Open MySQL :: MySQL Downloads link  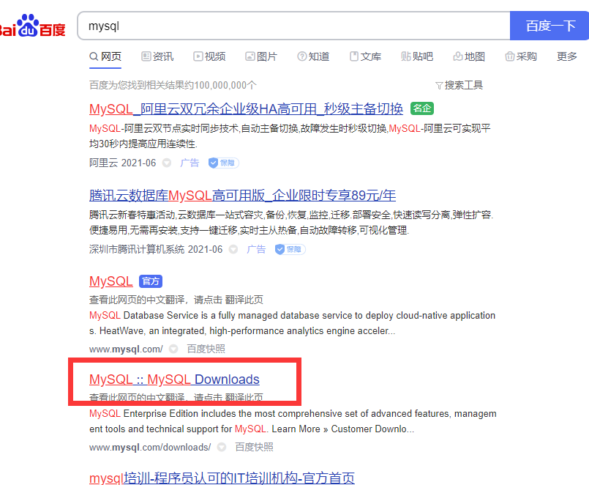174,380
